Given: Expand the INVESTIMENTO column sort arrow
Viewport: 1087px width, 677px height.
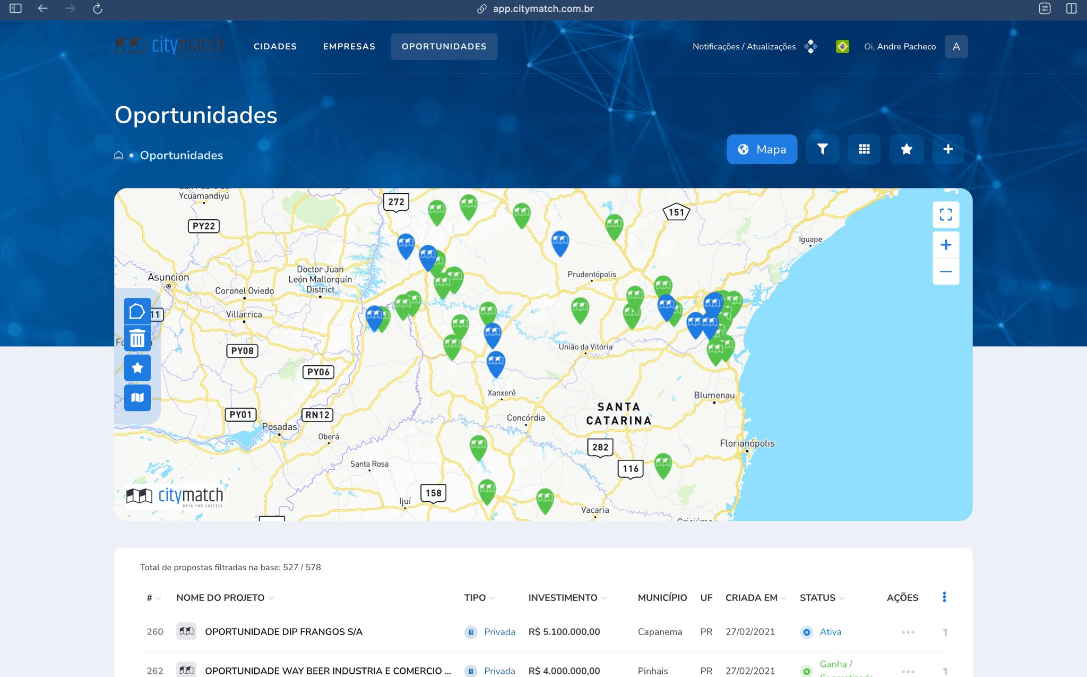Looking at the screenshot, I should (x=603, y=598).
